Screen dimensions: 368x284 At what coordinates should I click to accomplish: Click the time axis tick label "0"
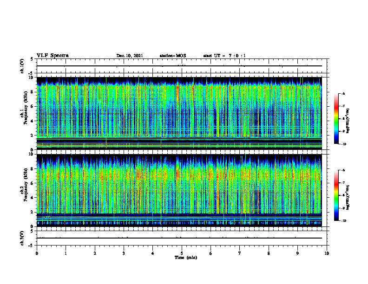[x=37, y=253]
